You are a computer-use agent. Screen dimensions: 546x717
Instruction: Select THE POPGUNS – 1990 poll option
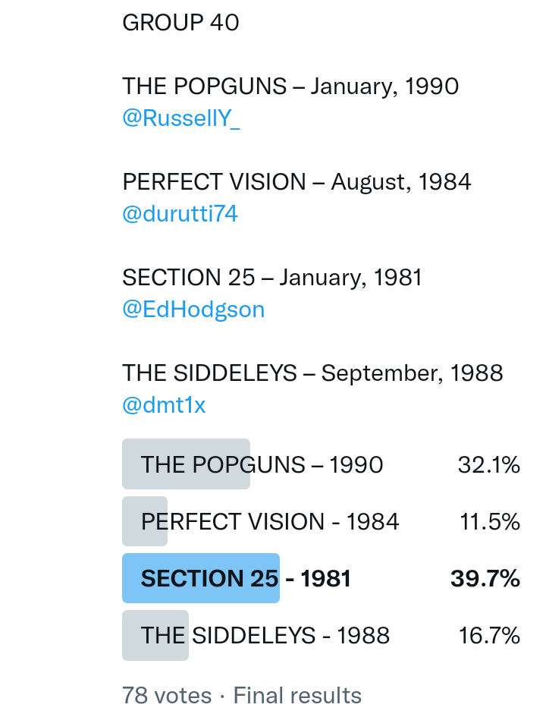[262, 464]
